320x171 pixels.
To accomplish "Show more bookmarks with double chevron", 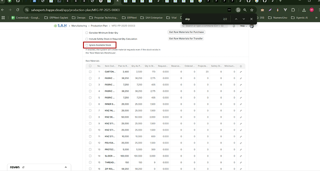I will [x=316, y=18].
